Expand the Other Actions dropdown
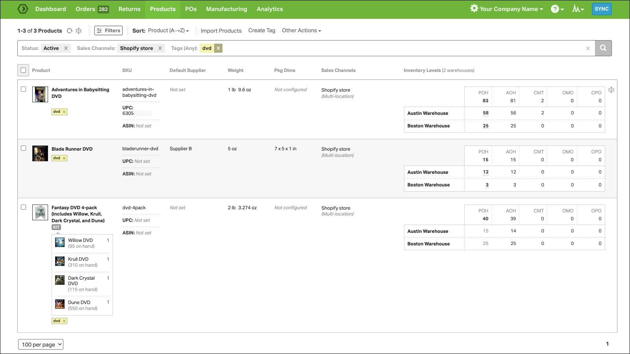This screenshot has height=354, width=630. [301, 30]
